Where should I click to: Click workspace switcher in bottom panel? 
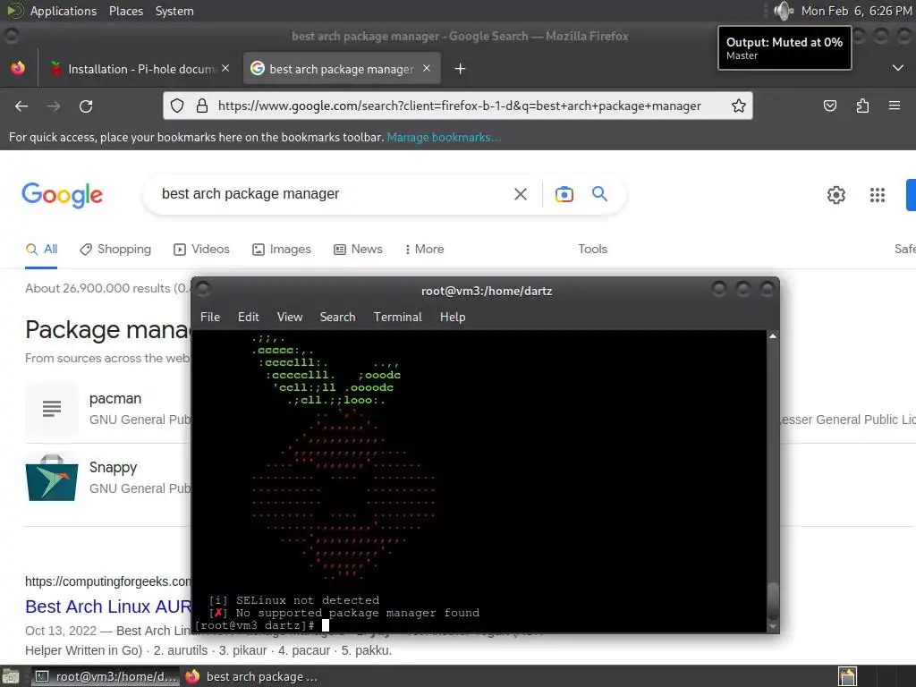coord(847,676)
